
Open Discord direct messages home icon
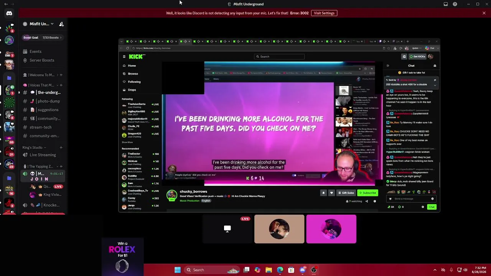point(9,13)
